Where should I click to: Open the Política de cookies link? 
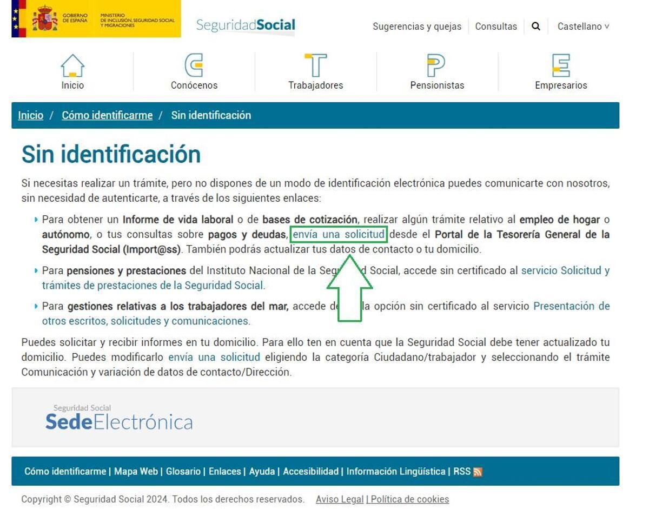409,499
